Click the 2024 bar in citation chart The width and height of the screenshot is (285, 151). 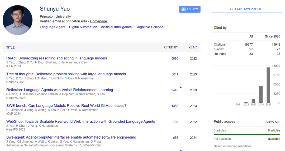click(x=261, y=94)
